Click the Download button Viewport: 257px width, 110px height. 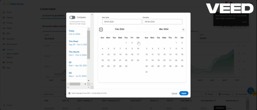pos(241,94)
